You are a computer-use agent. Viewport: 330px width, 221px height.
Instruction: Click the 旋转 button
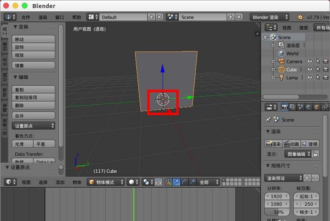click(33, 47)
